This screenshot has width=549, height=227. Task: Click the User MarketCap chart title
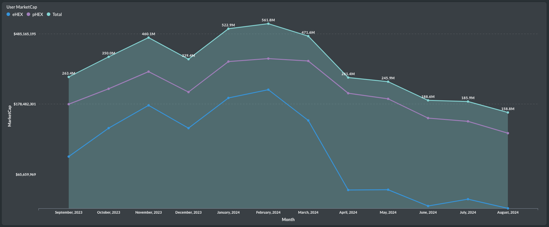tap(22, 7)
